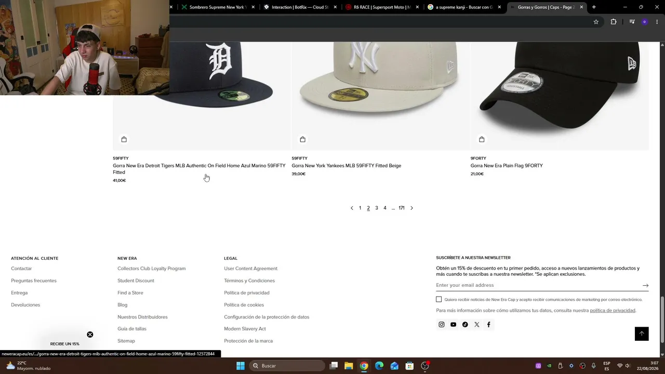
Task: Bookmark this page with the star icon
Action: click(x=596, y=22)
